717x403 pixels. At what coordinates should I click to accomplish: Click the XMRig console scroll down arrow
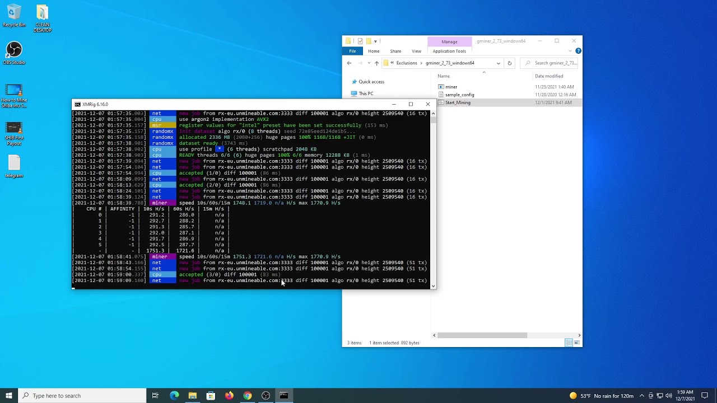433,286
